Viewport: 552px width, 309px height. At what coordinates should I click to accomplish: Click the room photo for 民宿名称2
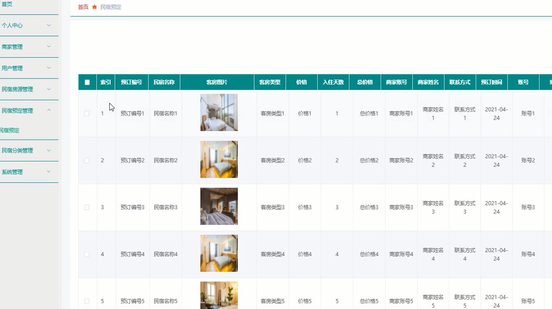(219, 159)
